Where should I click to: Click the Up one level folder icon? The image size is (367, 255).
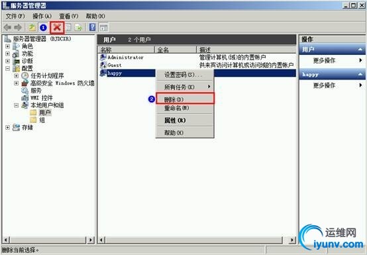point(32,28)
